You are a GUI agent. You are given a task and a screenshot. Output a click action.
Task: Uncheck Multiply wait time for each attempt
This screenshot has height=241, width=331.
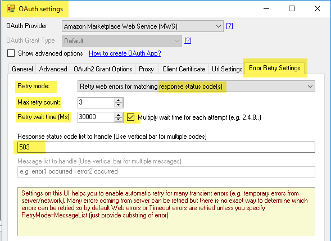coord(130,117)
